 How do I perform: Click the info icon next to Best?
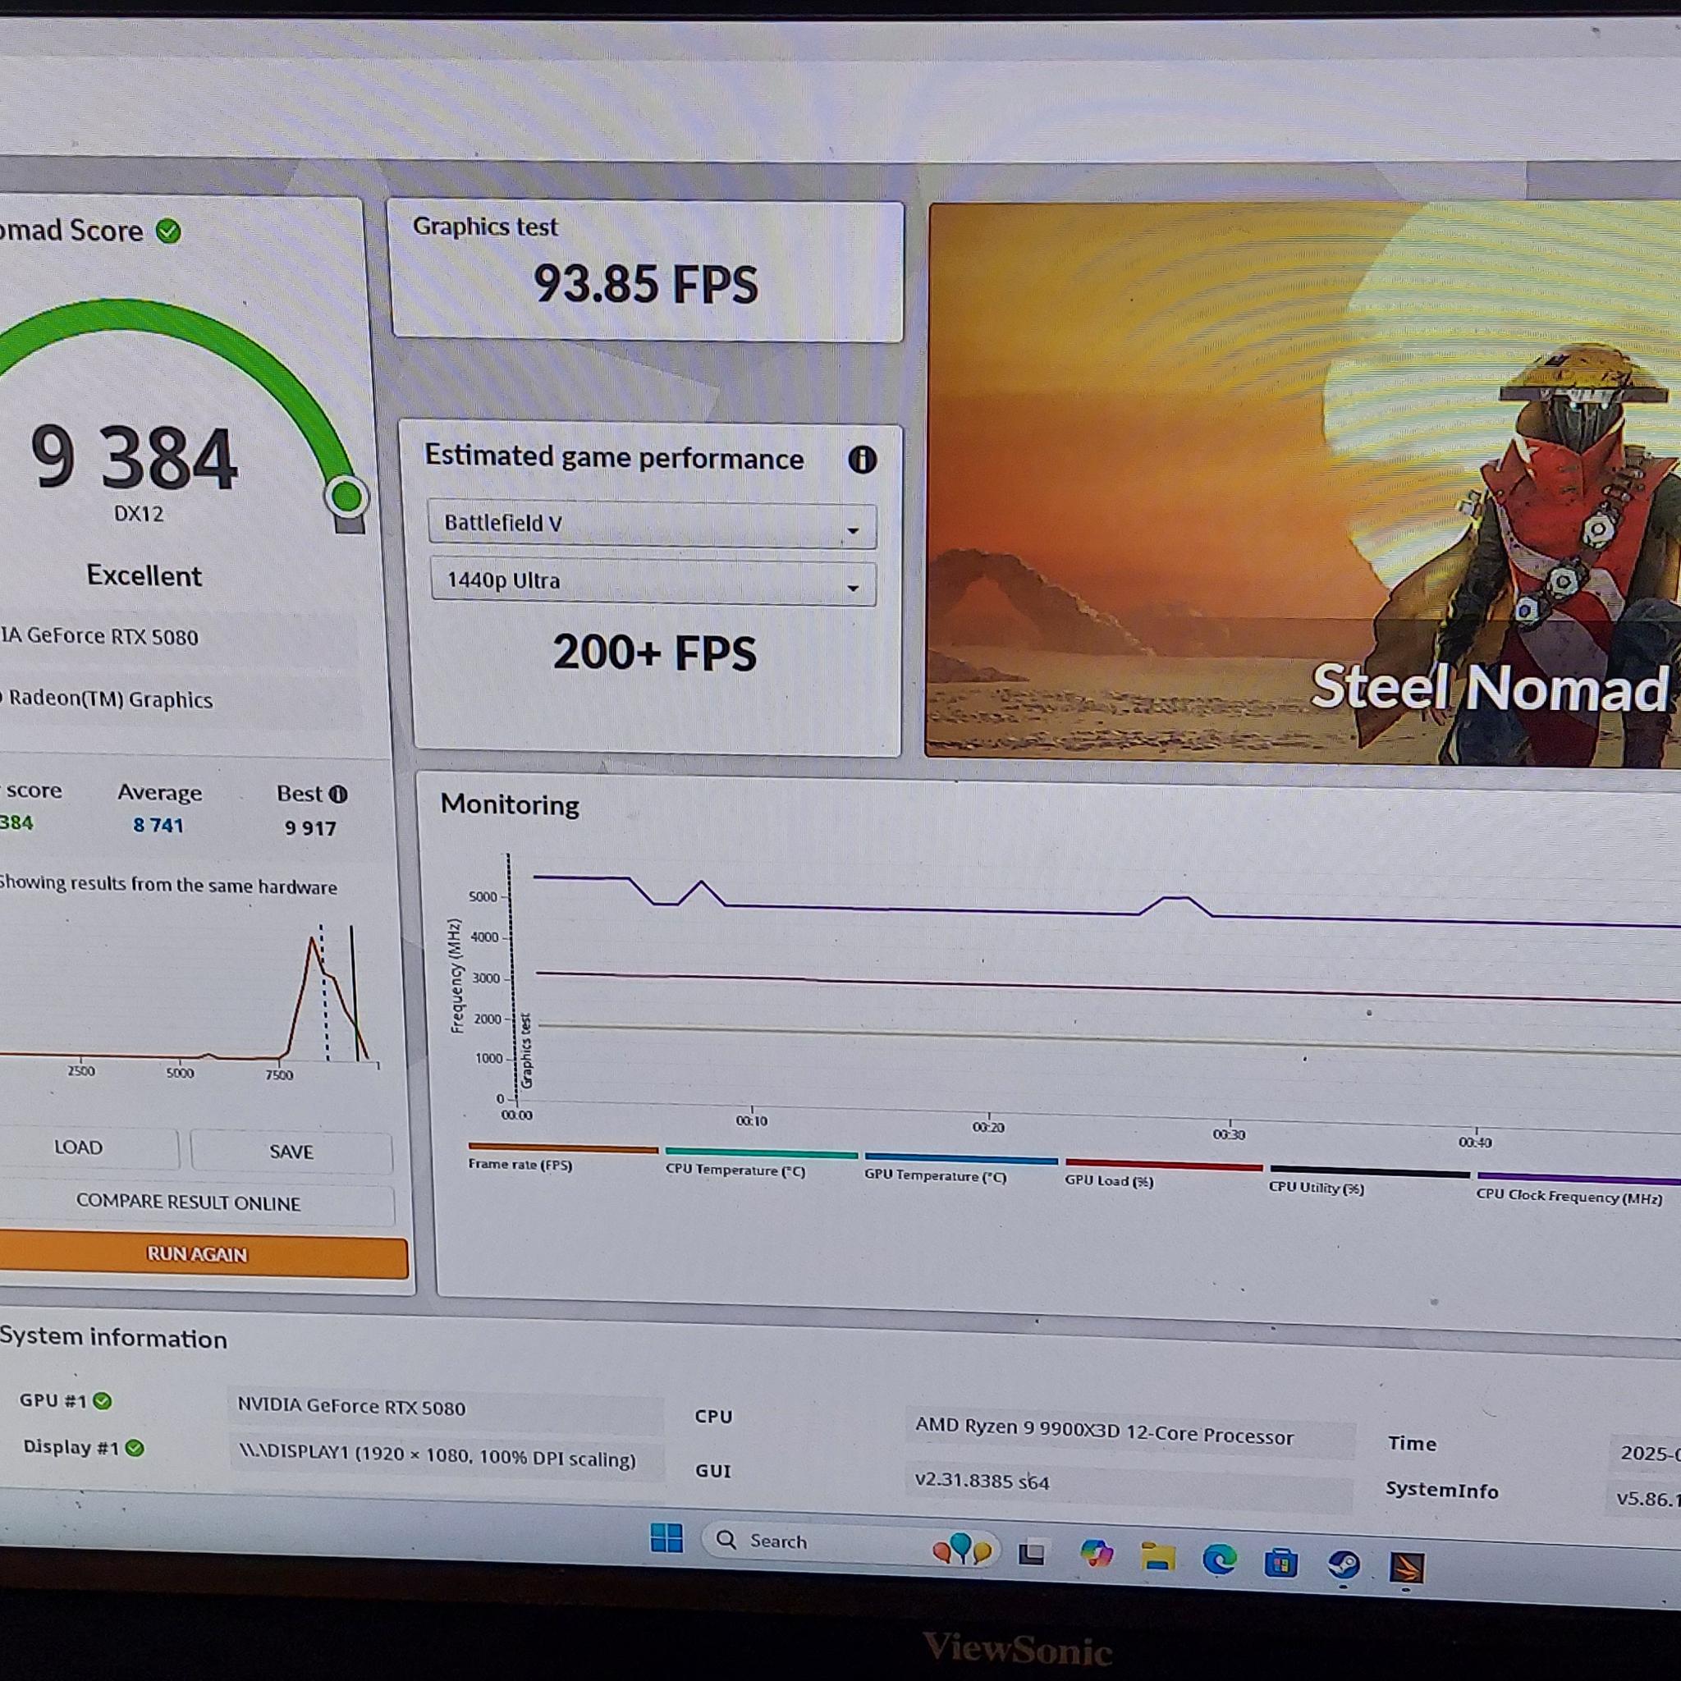pyautogui.click(x=338, y=795)
